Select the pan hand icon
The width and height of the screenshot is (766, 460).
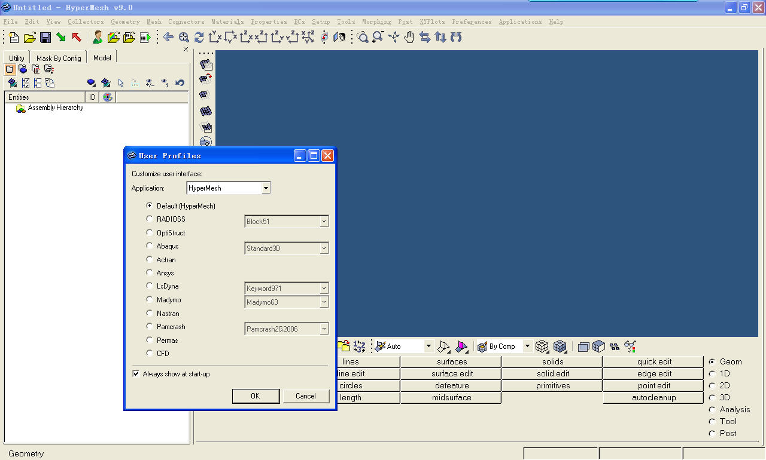[x=409, y=37]
